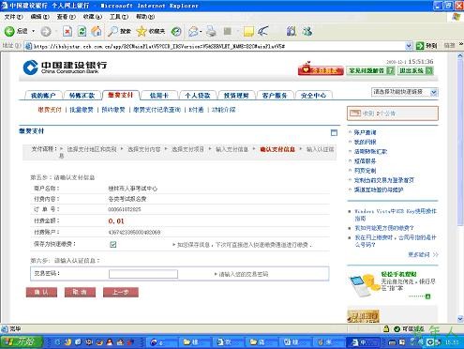Click the 交易密码 input field
Viewport: 464px width, 349px height.
coord(143,274)
